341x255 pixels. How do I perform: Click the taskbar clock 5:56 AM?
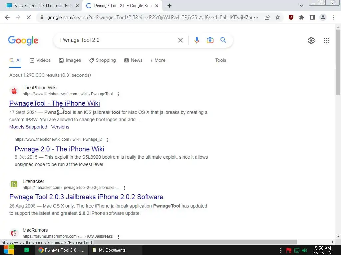[323, 250]
